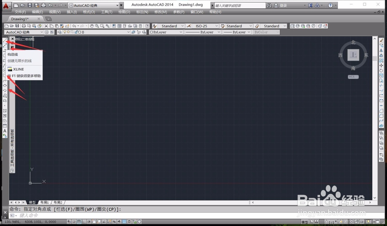The image size is (387, 226).
Task: Toggle Lineweight display in status bar
Action: click(119, 222)
